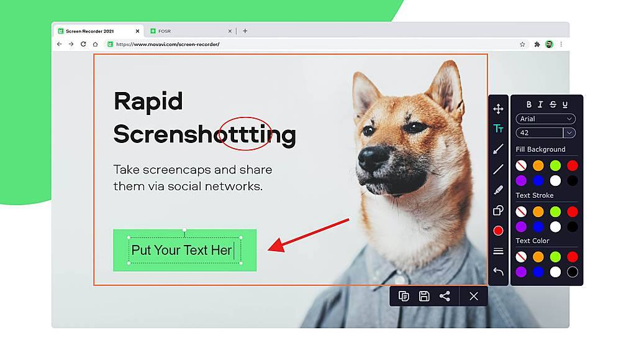Image resolution: width=621 pixels, height=350 pixels.
Task: Pick red under Fill Background
Action: pos(573,165)
